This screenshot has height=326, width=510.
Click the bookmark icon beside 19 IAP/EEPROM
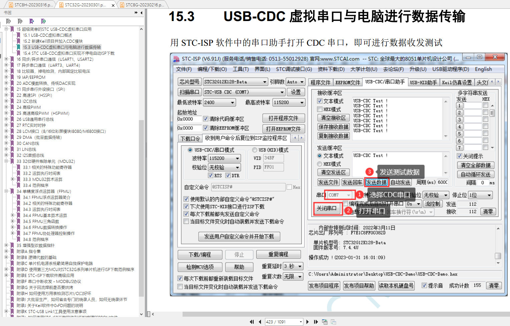12,77
